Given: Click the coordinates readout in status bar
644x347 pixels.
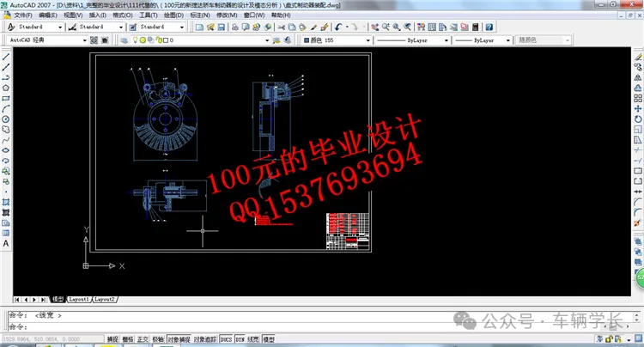Looking at the screenshot, I should tap(52, 339).
